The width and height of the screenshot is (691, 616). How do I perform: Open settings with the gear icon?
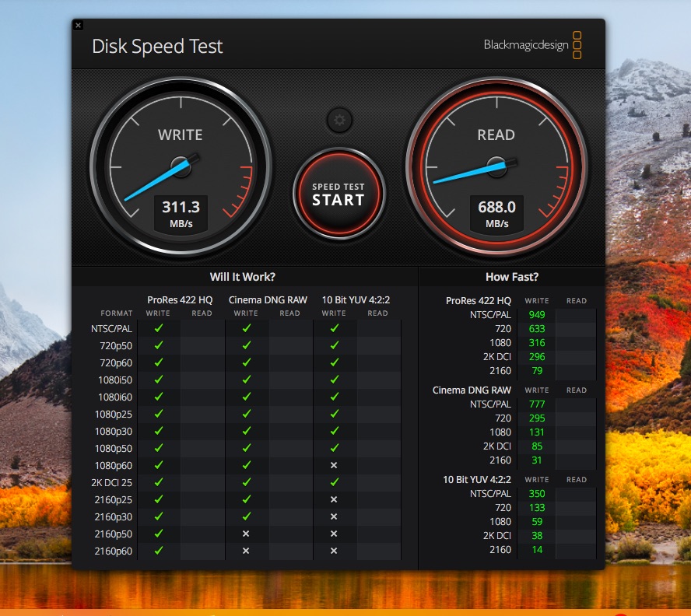[338, 120]
